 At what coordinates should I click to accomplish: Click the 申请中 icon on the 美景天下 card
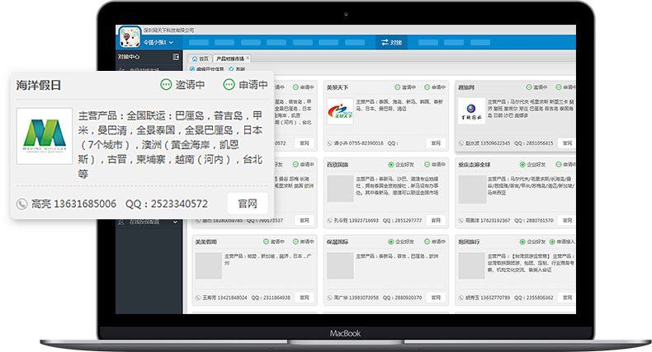point(427,87)
